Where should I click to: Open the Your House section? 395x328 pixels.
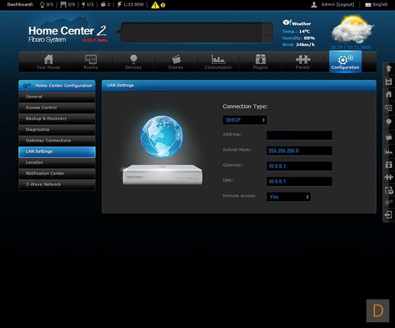(x=48, y=62)
